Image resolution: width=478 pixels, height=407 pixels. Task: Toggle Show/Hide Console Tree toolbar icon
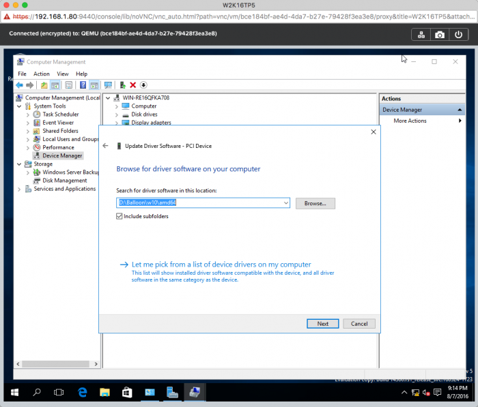tap(55, 85)
